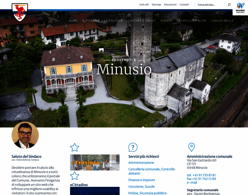Expand the Il Comune menu
Image resolution: width=248 pixels, height=195 pixels.
coord(91,20)
